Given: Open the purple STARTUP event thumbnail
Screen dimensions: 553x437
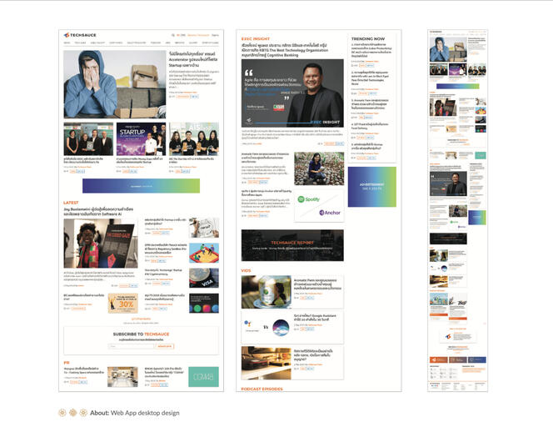Looking at the screenshot, I should pos(141,139).
